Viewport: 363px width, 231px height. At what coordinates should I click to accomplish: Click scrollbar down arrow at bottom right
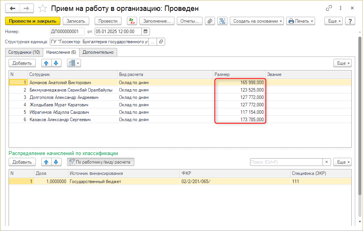click(x=360, y=222)
